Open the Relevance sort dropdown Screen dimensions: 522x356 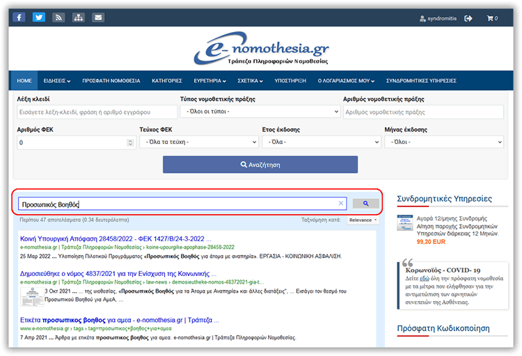click(363, 220)
